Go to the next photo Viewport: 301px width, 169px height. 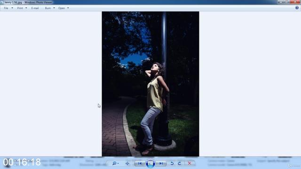[x=161, y=163]
